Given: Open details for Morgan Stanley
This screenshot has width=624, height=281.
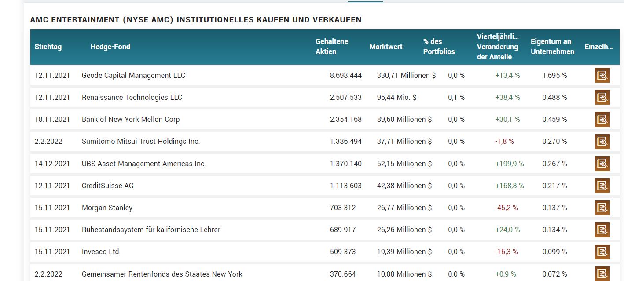Looking at the screenshot, I should pyautogui.click(x=602, y=207).
